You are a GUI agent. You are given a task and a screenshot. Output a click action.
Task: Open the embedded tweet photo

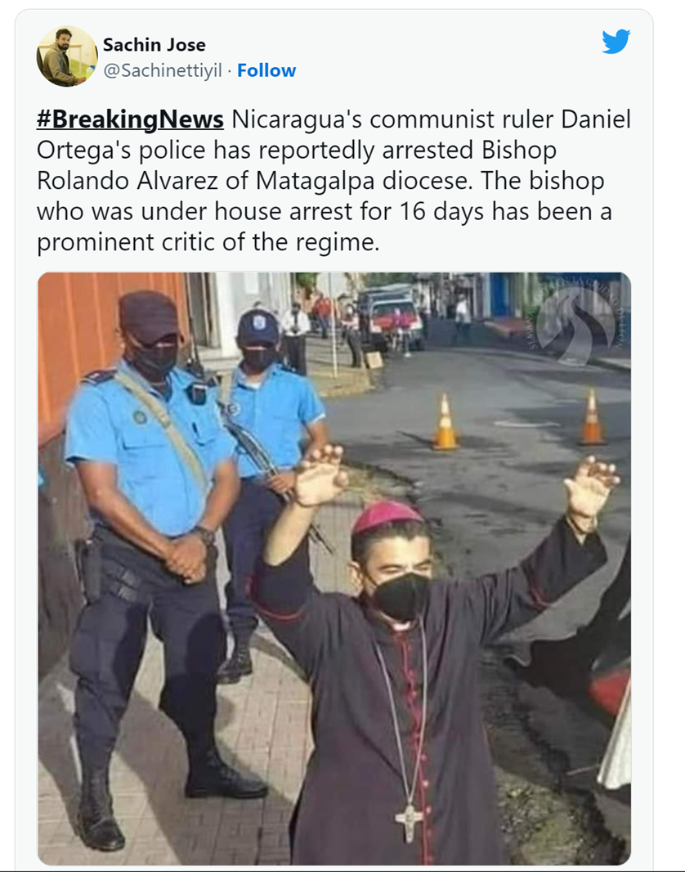coord(334,569)
